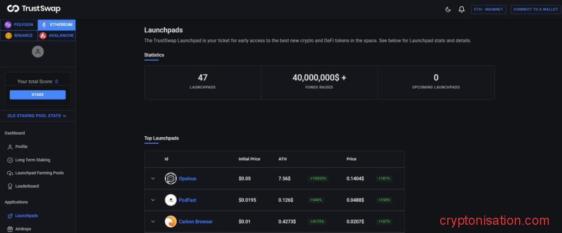The width and height of the screenshot is (562, 233).
Task: Toggle dark mode moon icon
Action: 448,9
